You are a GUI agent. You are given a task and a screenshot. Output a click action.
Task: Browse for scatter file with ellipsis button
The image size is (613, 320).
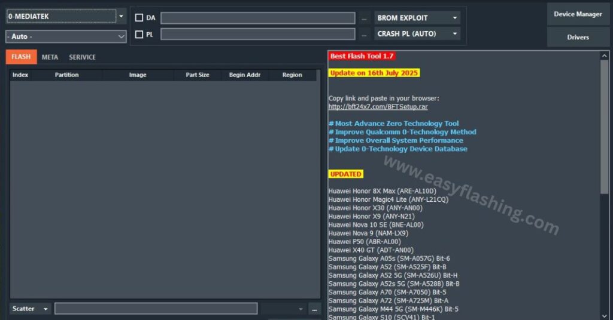click(x=314, y=309)
